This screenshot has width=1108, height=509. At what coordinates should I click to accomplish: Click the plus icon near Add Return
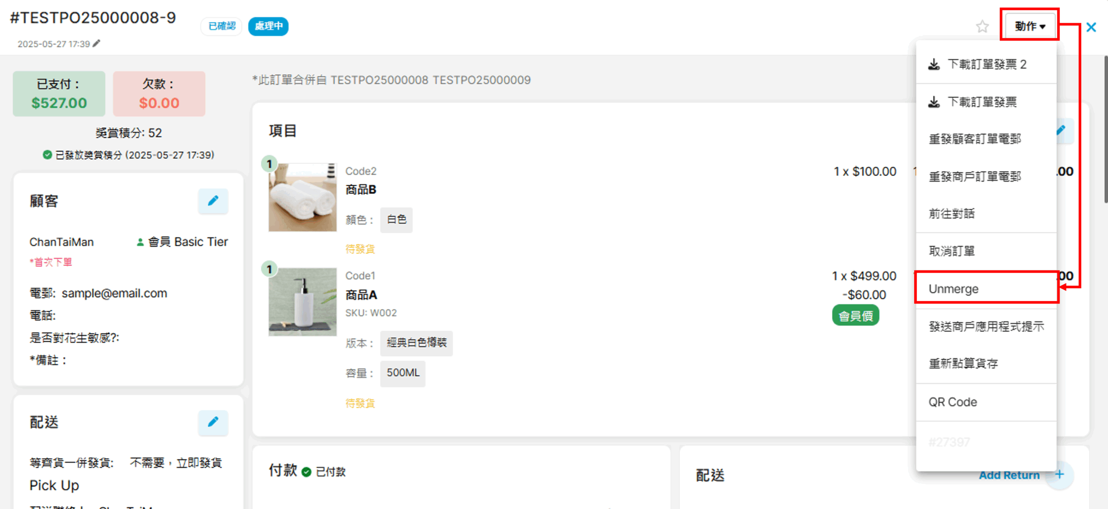tap(1060, 474)
